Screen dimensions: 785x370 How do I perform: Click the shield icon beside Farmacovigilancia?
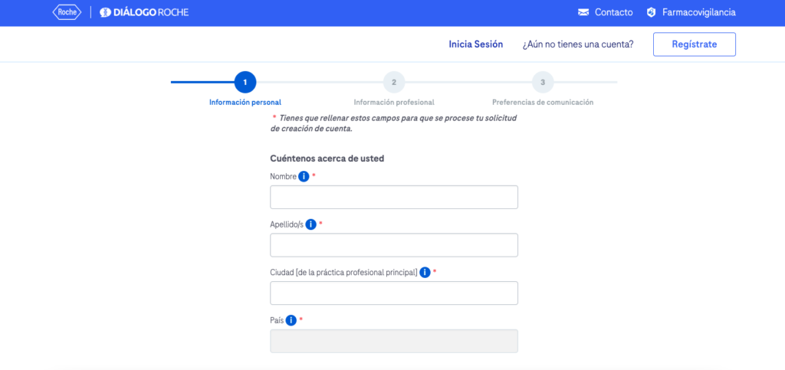click(652, 12)
